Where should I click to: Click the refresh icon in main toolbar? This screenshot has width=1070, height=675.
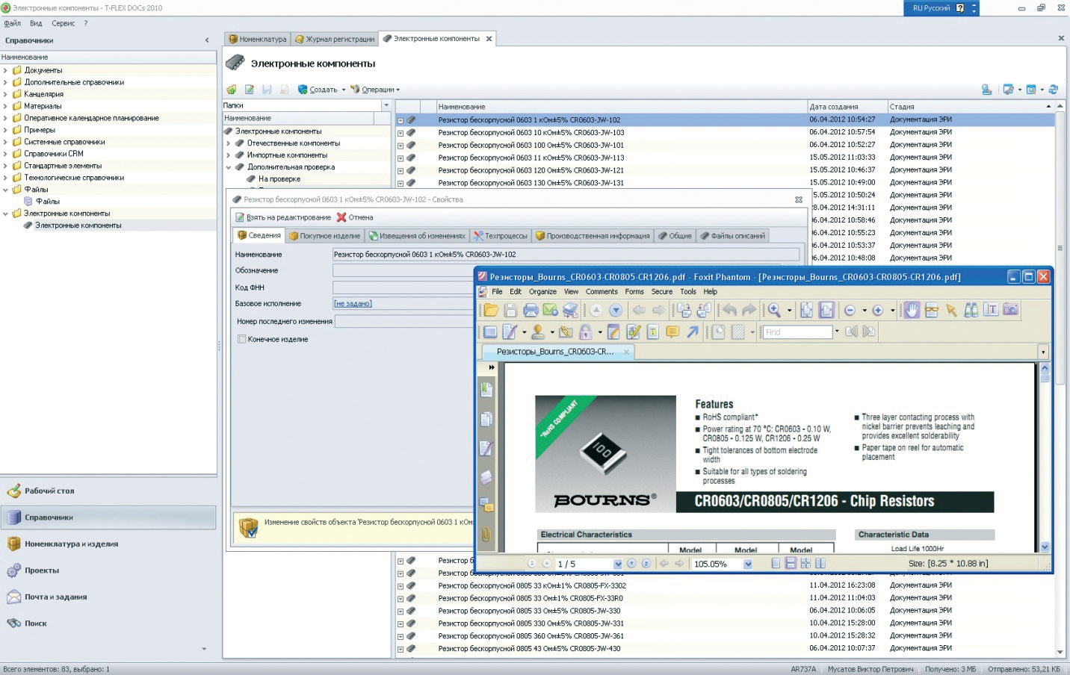[x=1053, y=90]
